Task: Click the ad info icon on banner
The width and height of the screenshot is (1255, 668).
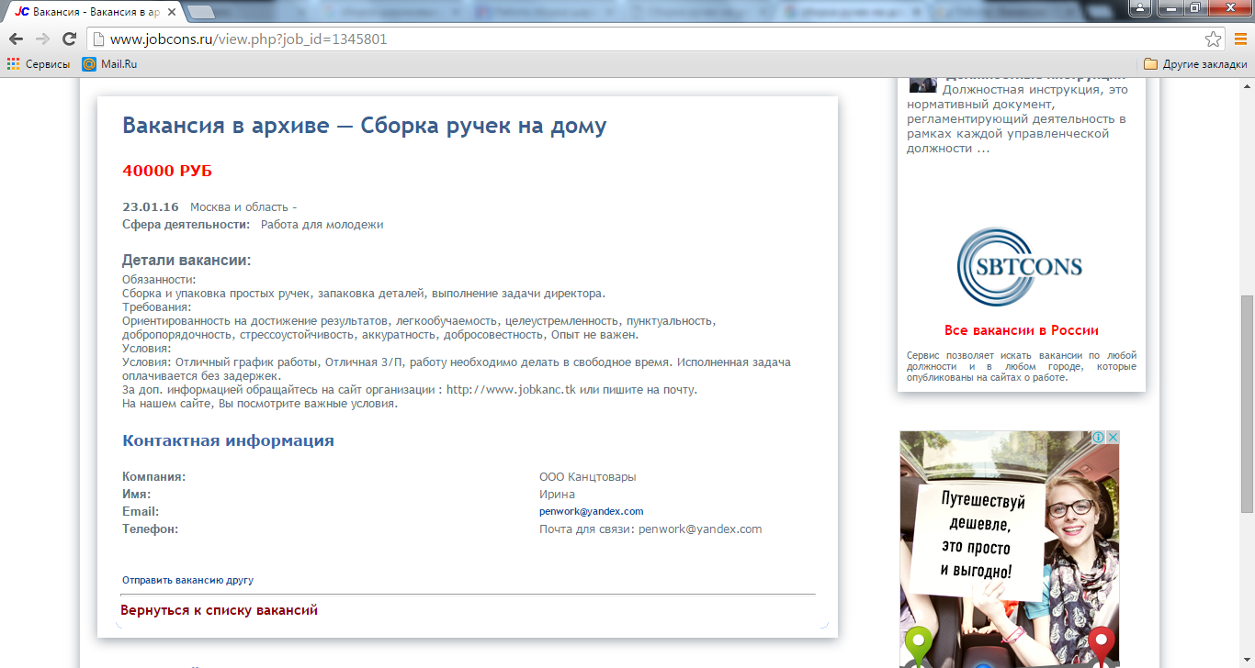Action: pyautogui.click(x=1098, y=438)
